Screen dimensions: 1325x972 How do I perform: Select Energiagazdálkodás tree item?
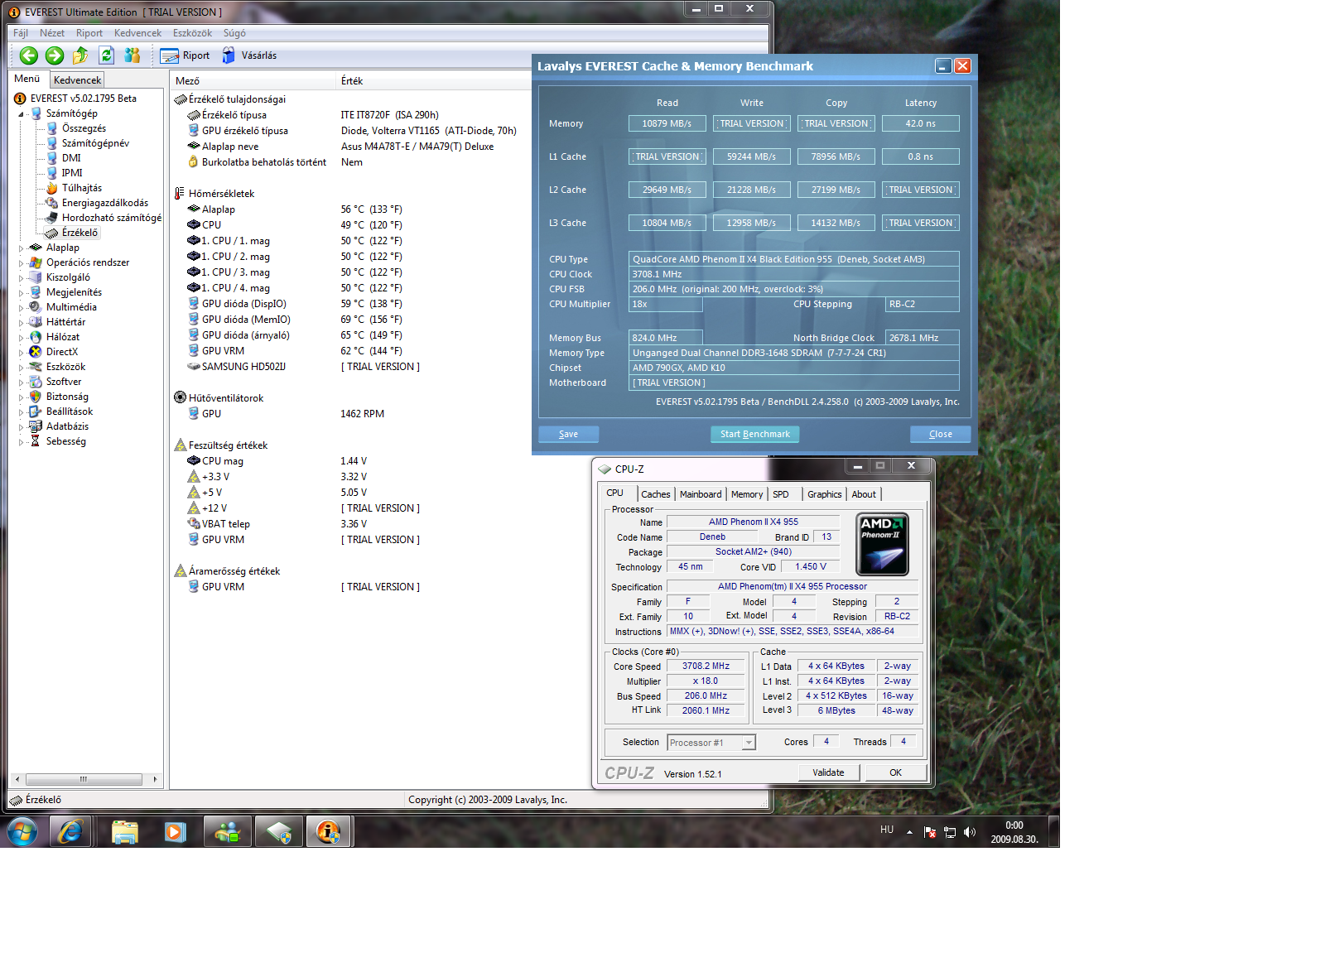[x=105, y=203]
